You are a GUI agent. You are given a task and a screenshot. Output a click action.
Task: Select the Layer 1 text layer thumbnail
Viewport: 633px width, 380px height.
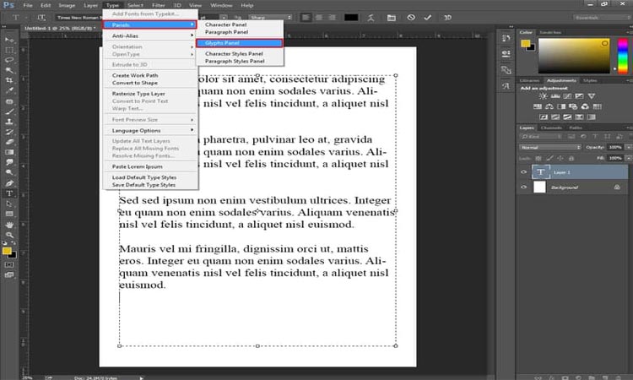[x=541, y=172]
